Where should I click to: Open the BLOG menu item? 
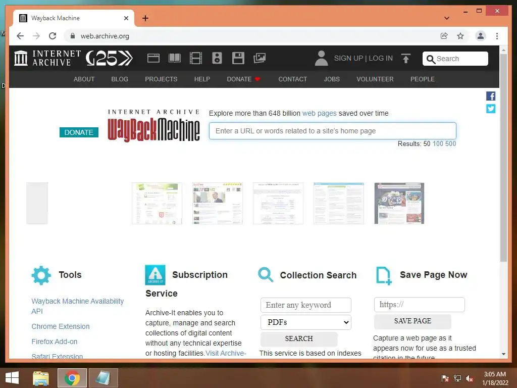[120, 79]
